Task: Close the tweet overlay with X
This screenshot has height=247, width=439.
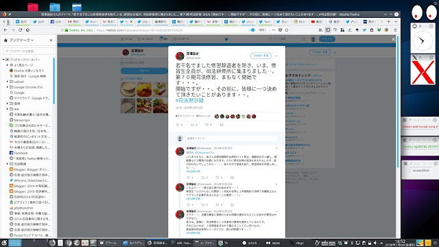Action: pos(393,39)
